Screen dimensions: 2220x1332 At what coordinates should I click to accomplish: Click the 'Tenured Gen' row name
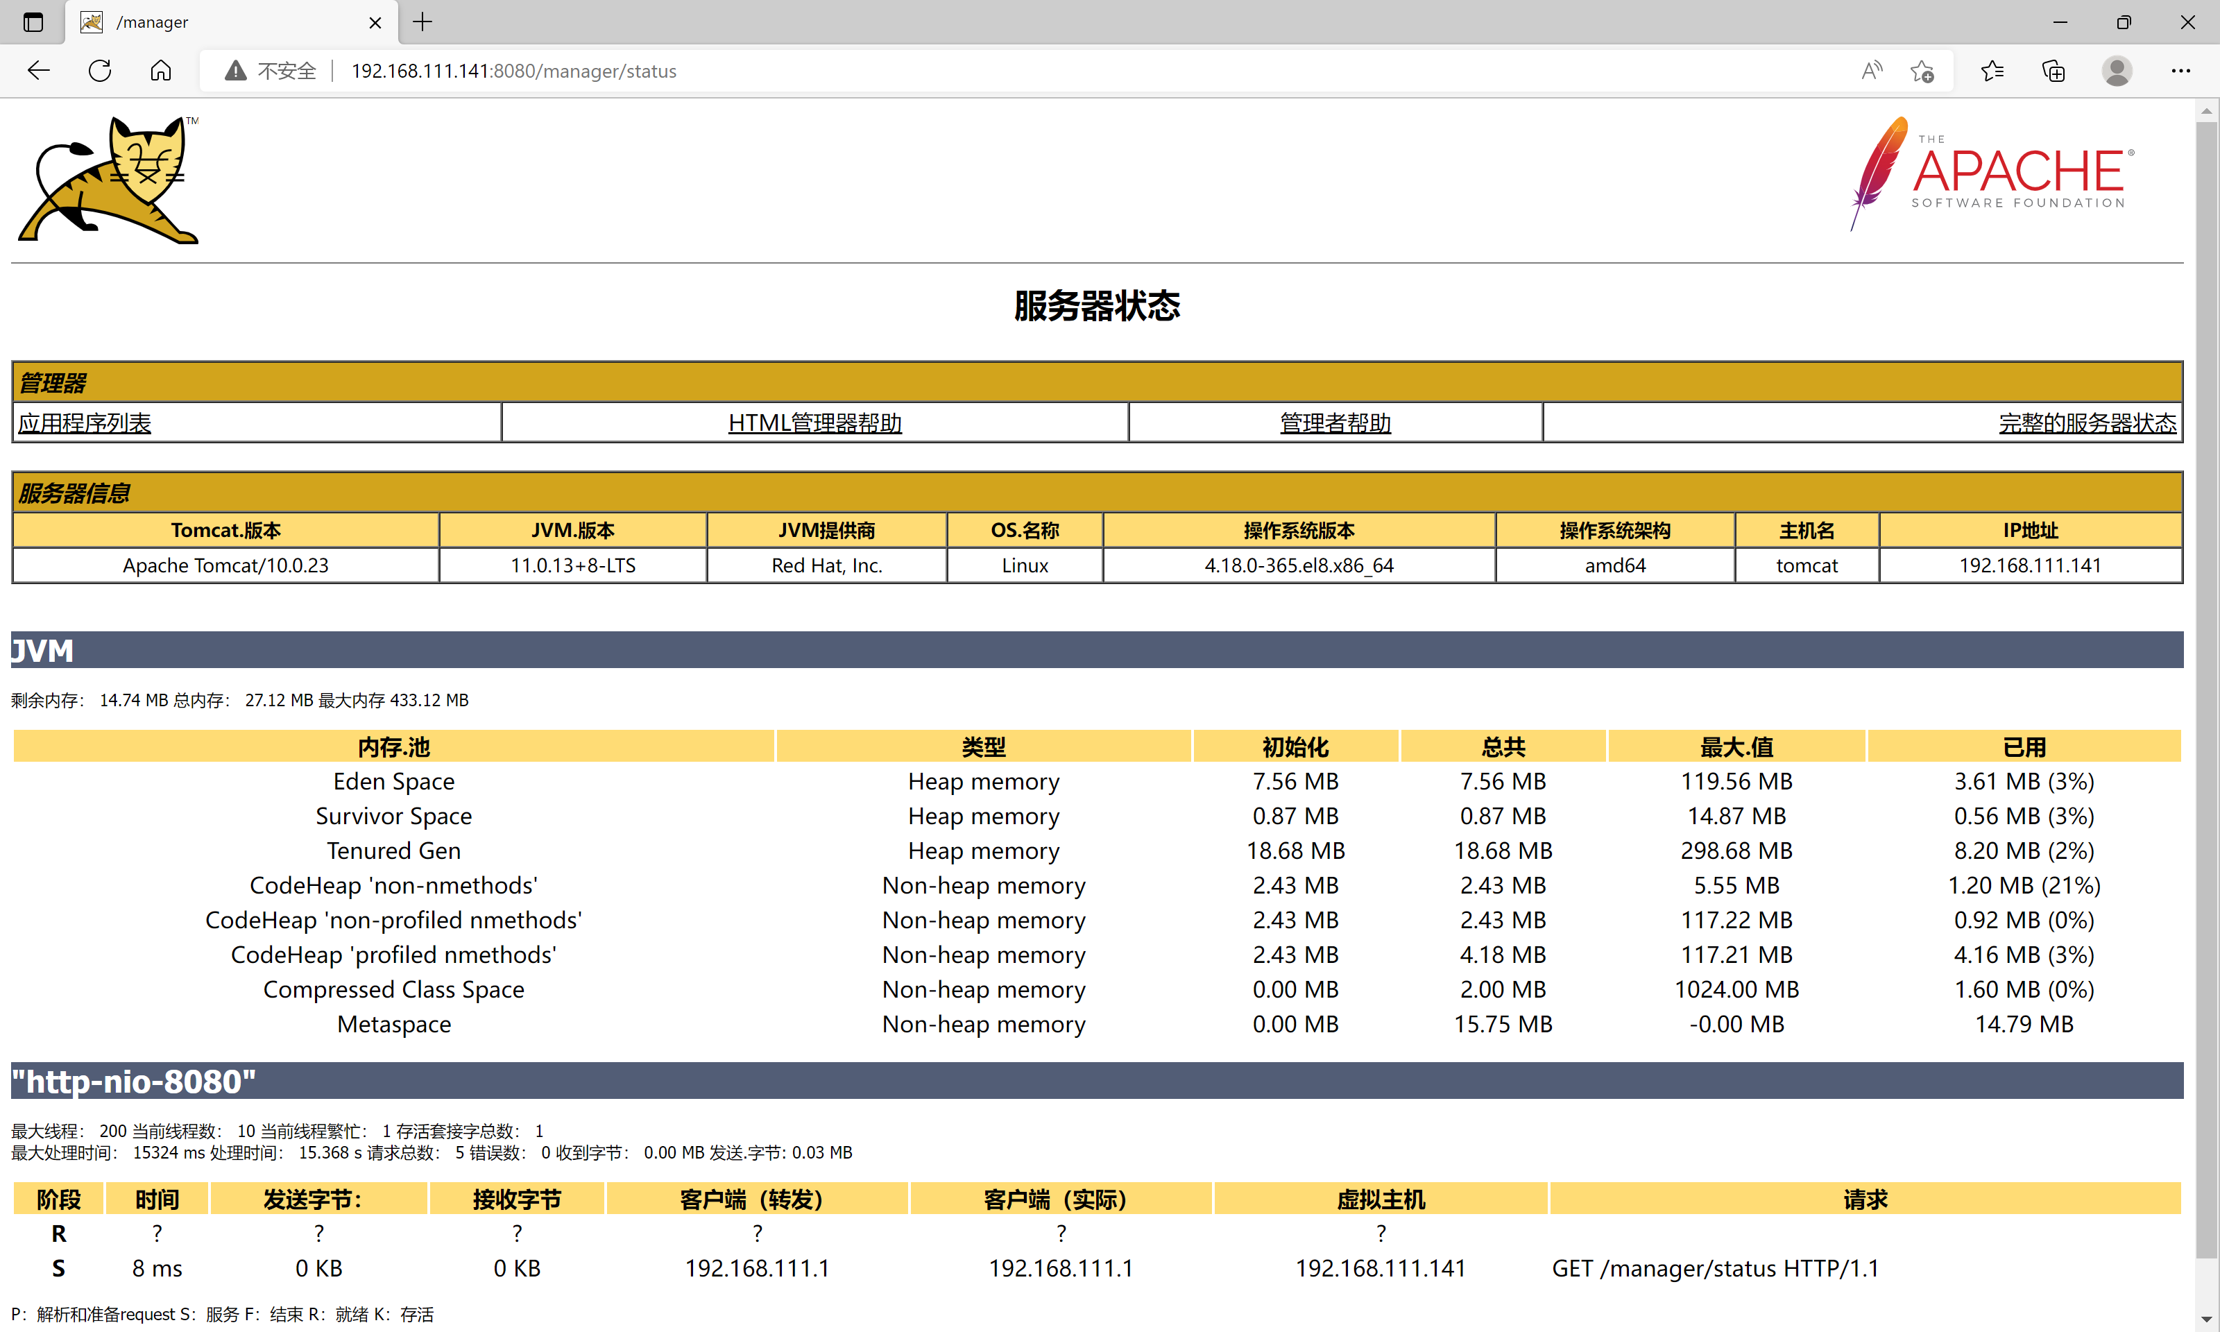[394, 851]
